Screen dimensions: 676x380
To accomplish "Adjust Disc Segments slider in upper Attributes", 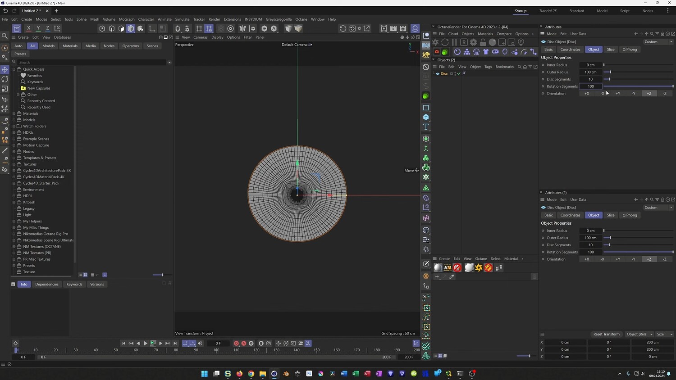I will 638,79.
